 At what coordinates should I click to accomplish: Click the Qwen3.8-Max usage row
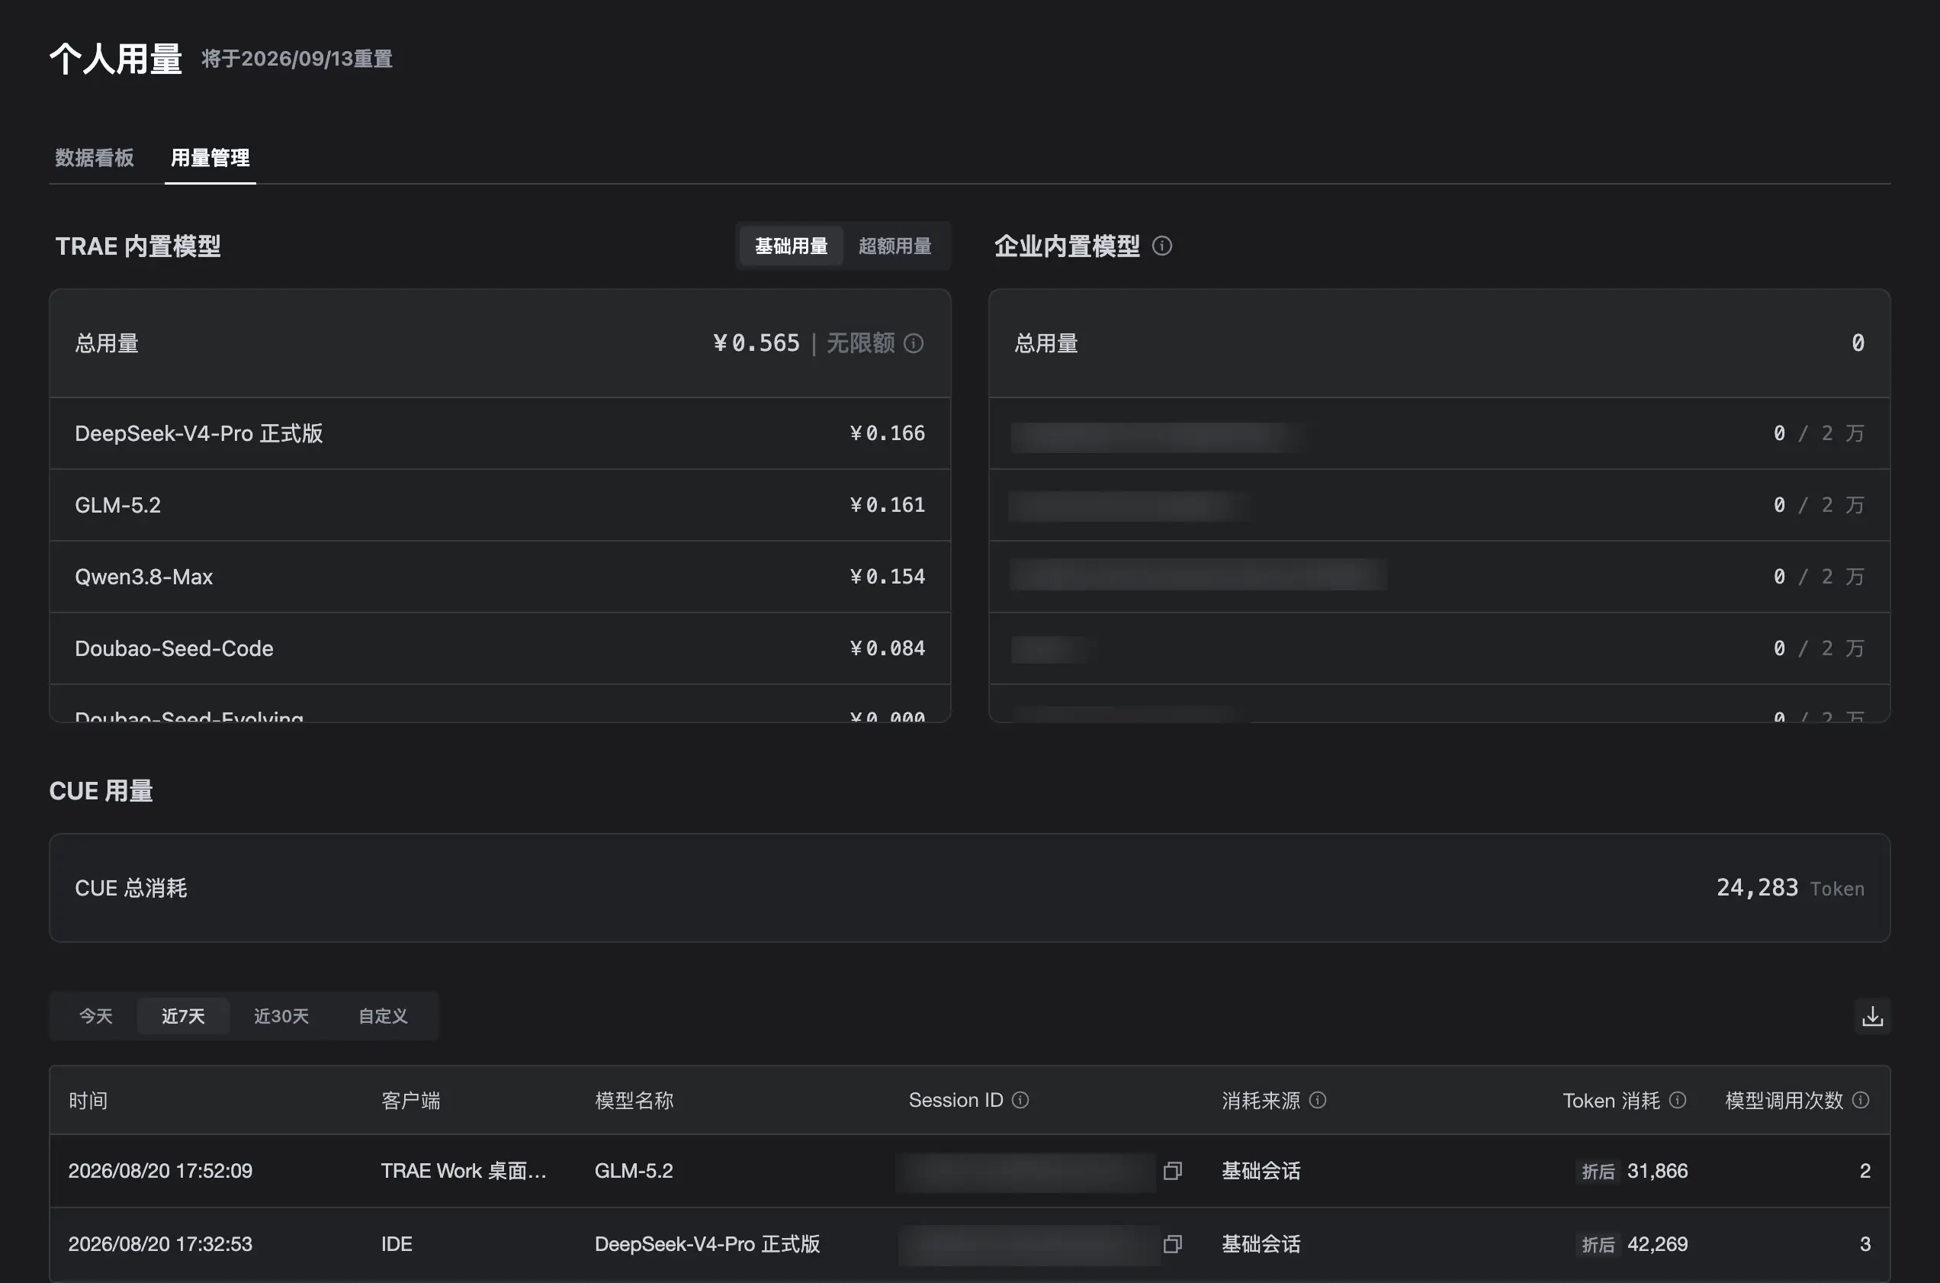pyautogui.click(x=499, y=577)
